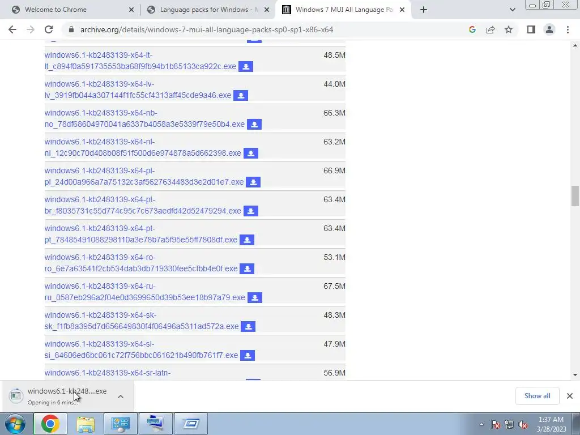Viewport: 580px width, 435px height.
Task: Close the downloads bar
Action: click(x=570, y=396)
